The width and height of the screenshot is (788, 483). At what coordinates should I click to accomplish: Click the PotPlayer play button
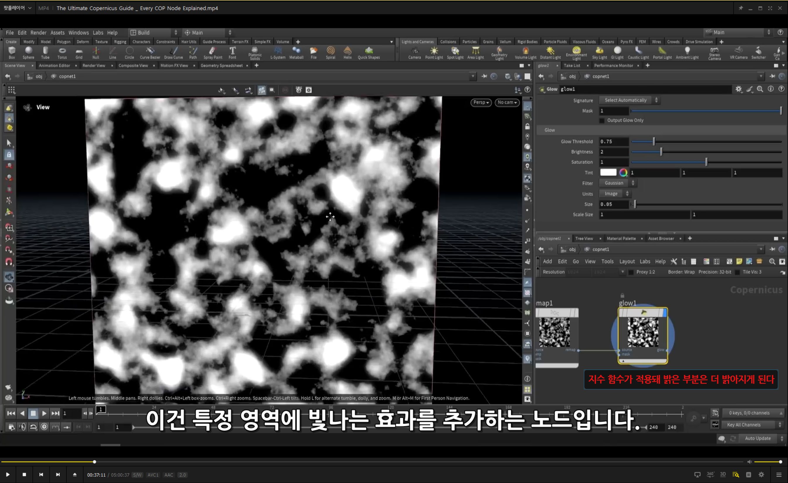pyautogui.click(x=8, y=475)
